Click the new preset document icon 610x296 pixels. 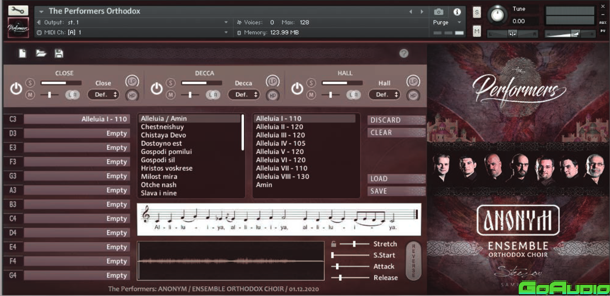[22, 54]
